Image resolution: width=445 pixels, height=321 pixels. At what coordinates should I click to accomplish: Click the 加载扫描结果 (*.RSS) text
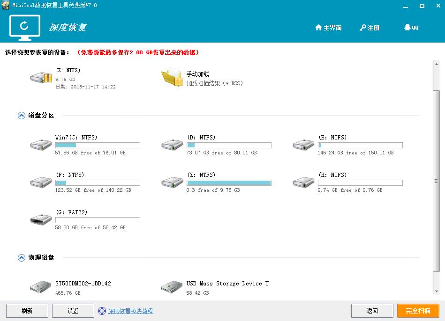pos(214,83)
